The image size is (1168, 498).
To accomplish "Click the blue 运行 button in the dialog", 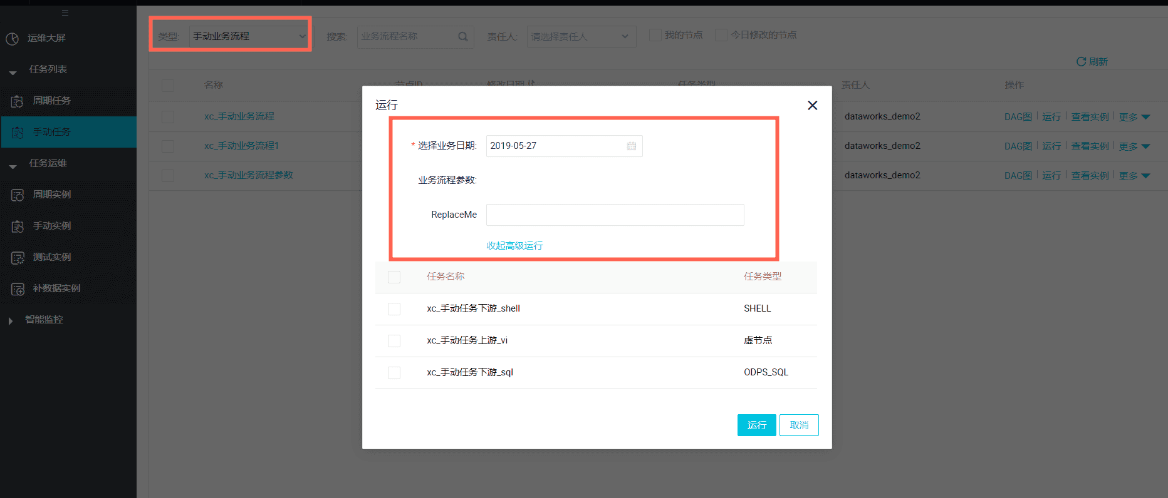I will pyautogui.click(x=757, y=425).
